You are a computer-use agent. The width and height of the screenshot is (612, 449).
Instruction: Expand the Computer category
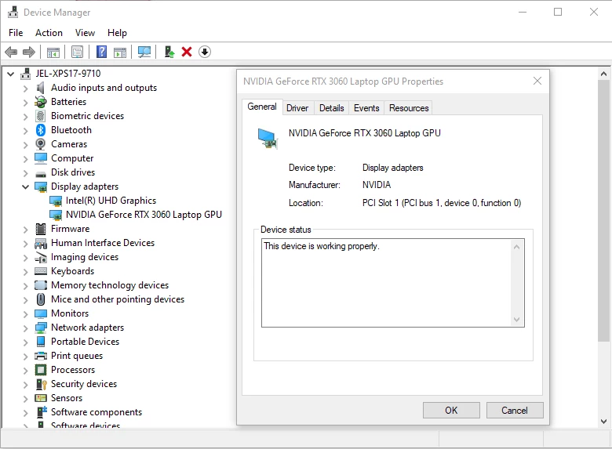point(25,159)
